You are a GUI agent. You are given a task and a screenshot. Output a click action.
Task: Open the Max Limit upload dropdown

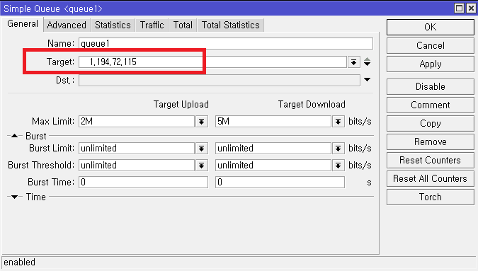click(201, 122)
